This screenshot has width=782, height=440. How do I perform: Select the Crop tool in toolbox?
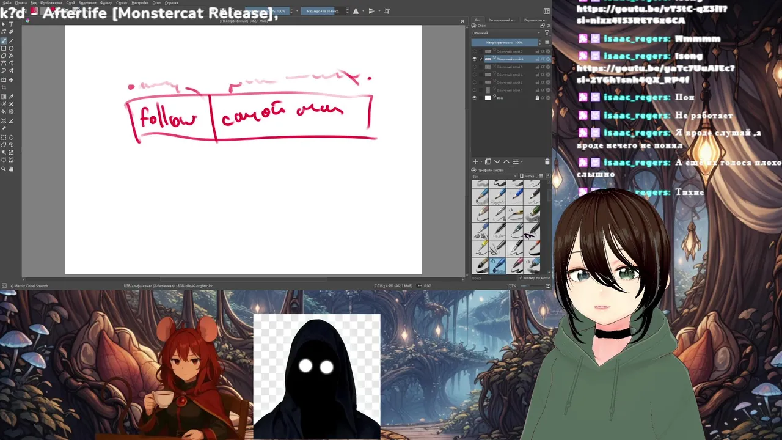(4, 87)
